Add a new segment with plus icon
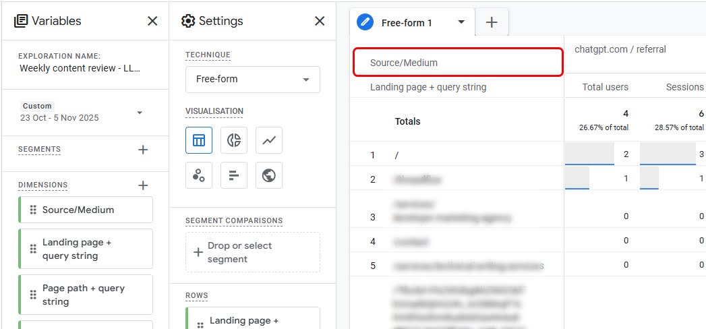The width and height of the screenshot is (706, 329). click(x=143, y=150)
